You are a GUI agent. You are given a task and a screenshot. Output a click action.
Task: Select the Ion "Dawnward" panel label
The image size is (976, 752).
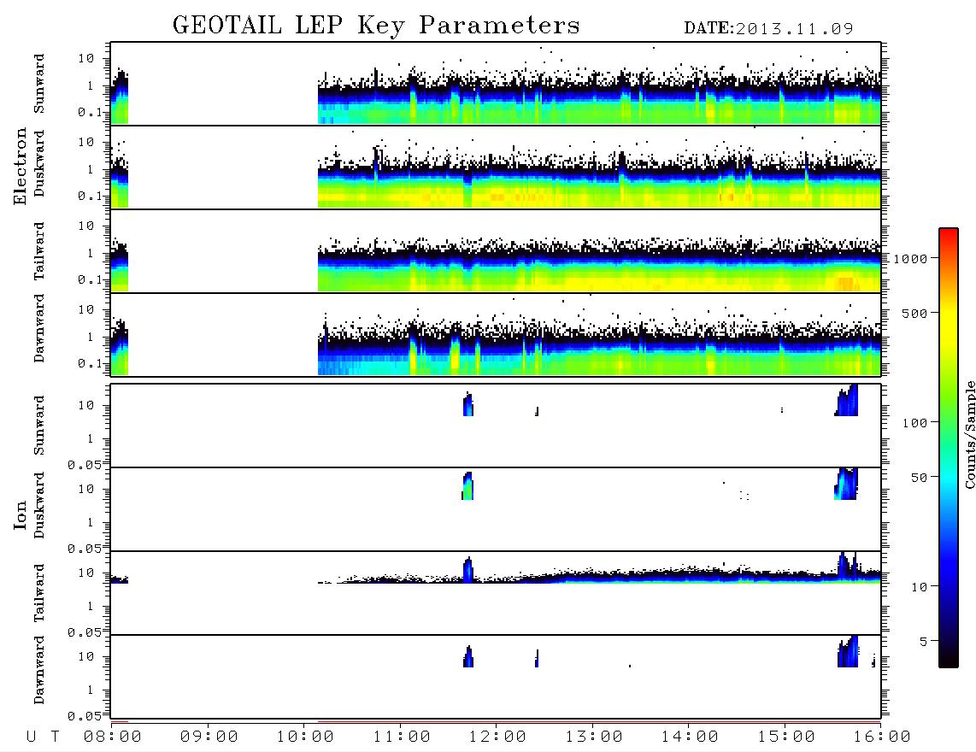(x=38, y=670)
